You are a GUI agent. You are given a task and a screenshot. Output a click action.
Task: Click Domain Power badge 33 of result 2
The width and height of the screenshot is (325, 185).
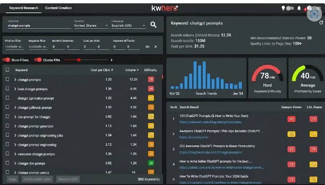pyautogui.click(x=291, y=134)
